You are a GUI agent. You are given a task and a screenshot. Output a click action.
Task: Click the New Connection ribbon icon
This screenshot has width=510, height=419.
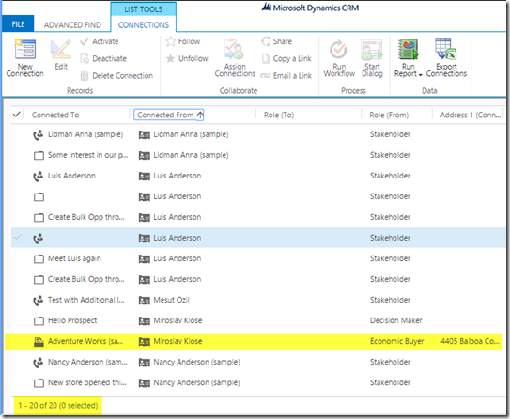click(x=25, y=49)
